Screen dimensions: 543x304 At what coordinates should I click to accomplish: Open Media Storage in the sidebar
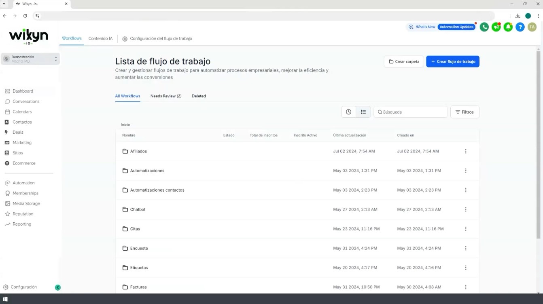tap(23, 204)
